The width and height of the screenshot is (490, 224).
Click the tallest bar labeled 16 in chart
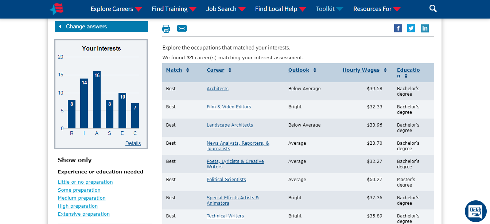tap(97, 100)
